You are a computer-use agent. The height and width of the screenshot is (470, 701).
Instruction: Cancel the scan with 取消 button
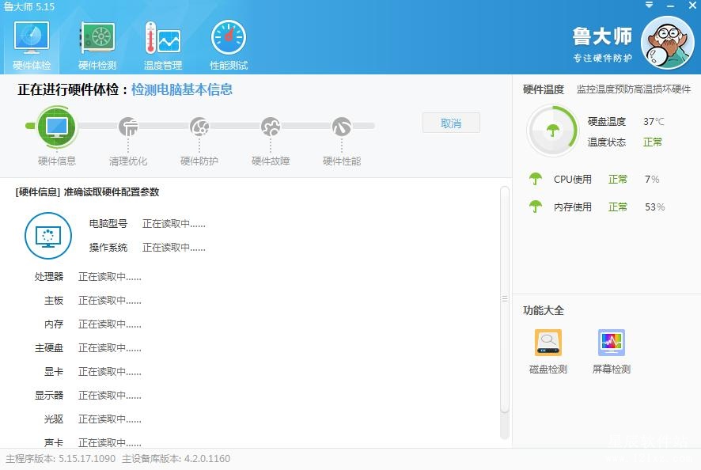click(451, 123)
